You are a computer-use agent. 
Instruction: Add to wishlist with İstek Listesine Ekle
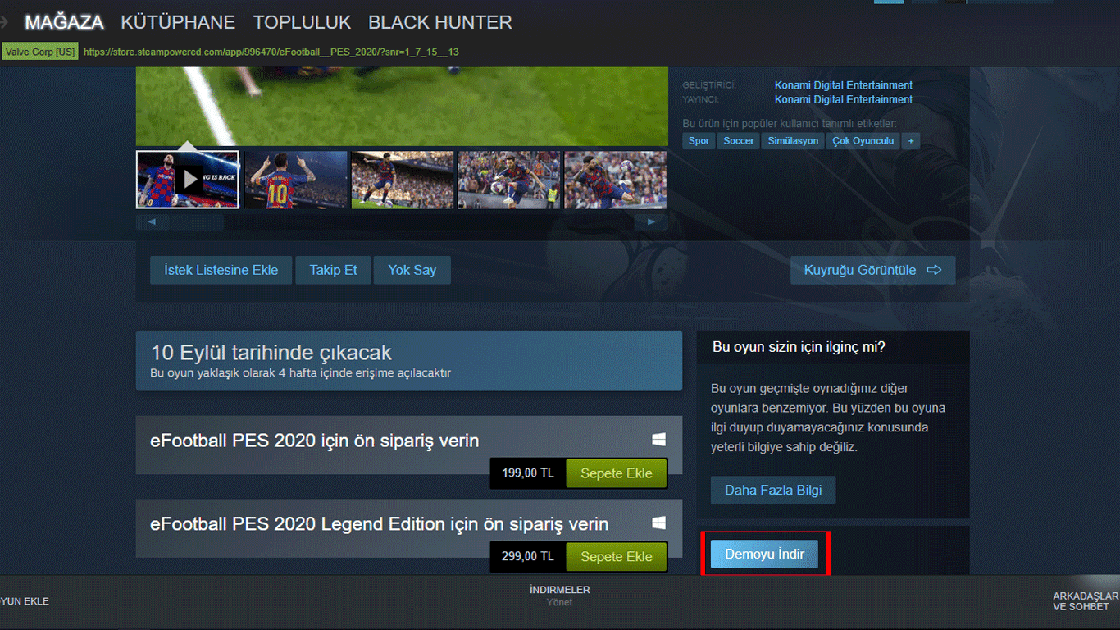coord(221,270)
